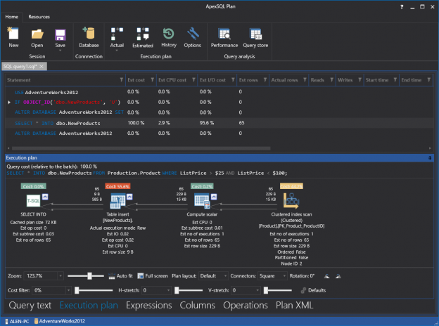Switch the plan to Full screen
This screenshot has width=439, height=326.
coord(153,276)
